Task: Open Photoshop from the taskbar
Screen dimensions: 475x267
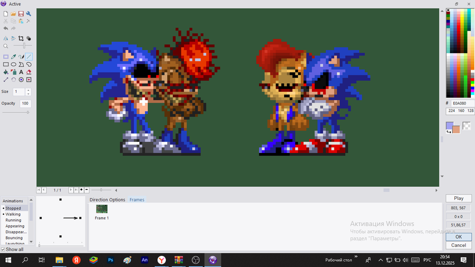Action: [111, 260]
